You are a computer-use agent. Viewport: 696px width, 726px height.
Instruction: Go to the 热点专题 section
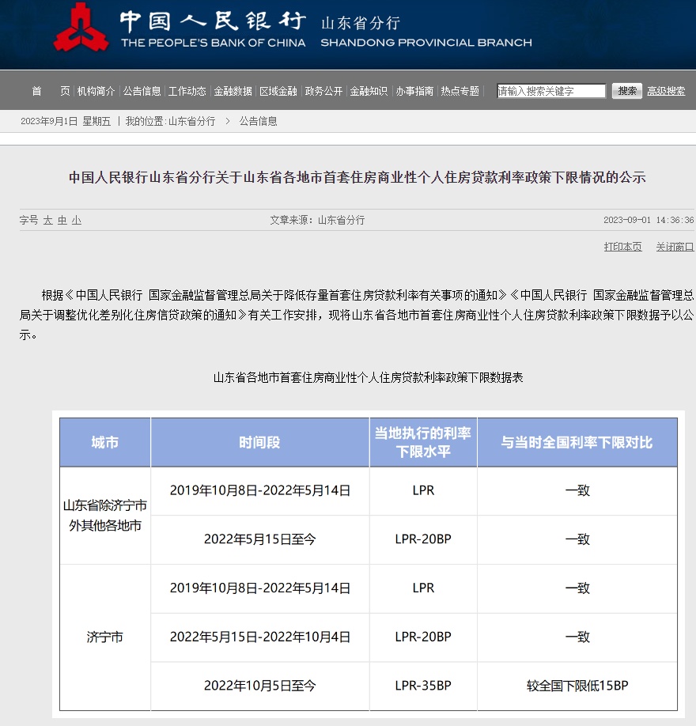[x=460, y=91]
